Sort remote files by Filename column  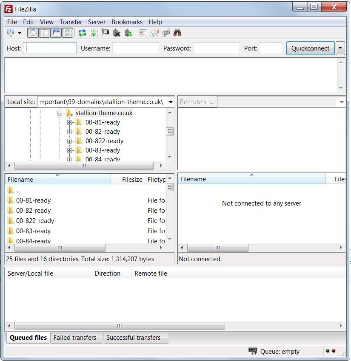(x=251, y=179)
